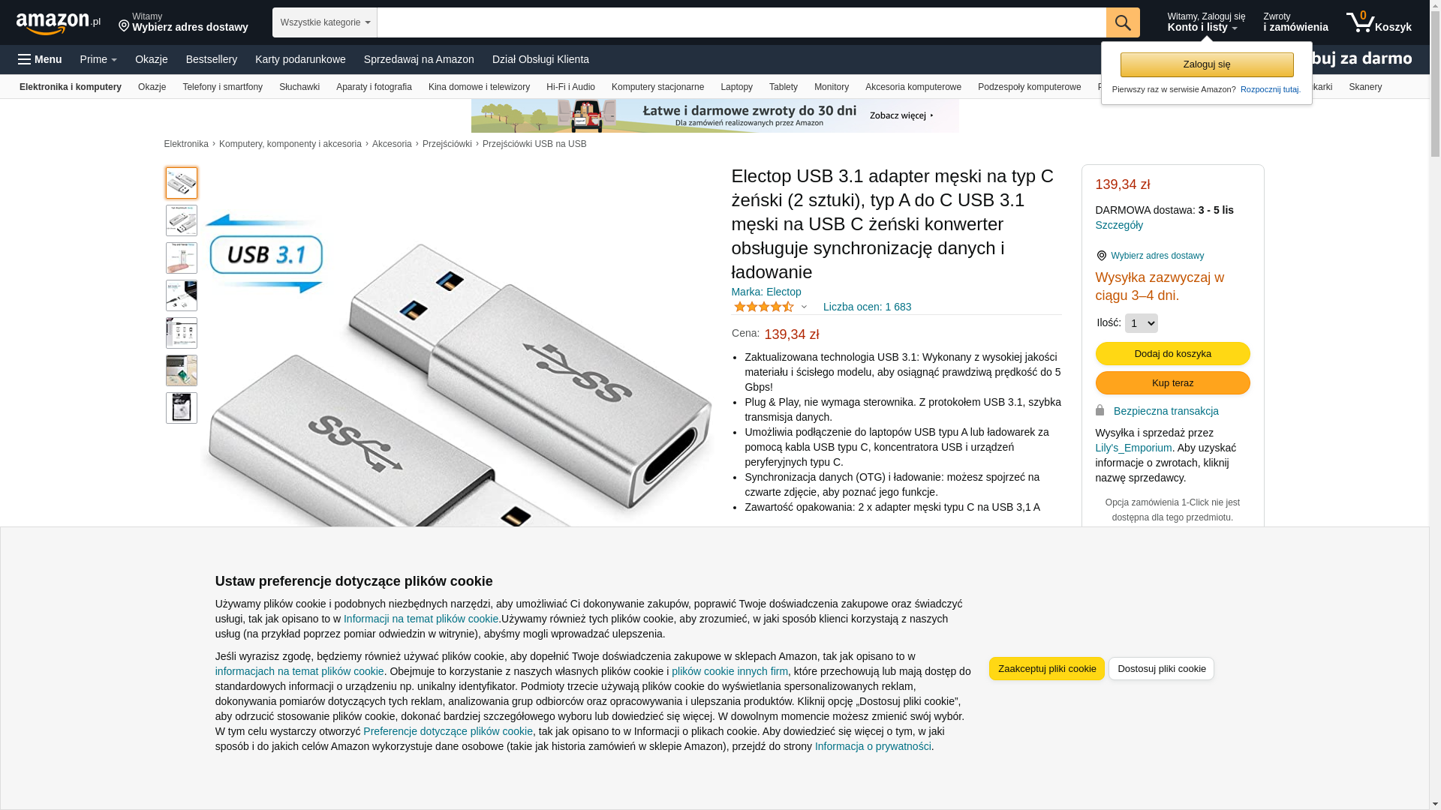
Task: Select the last product thumbnail
Action: [182, 408]
